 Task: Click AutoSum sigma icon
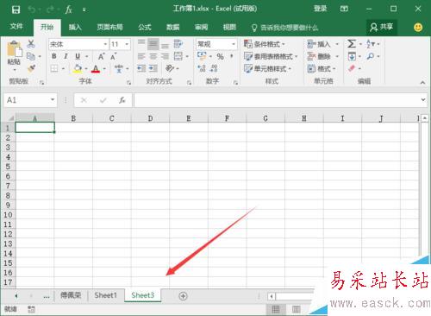tap(352, 44)
